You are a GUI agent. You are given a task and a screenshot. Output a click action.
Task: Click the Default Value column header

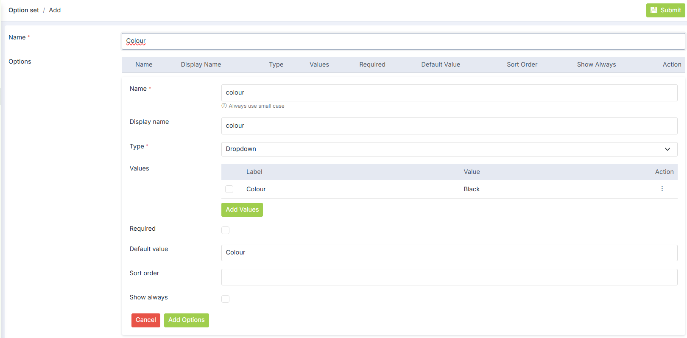440,64
